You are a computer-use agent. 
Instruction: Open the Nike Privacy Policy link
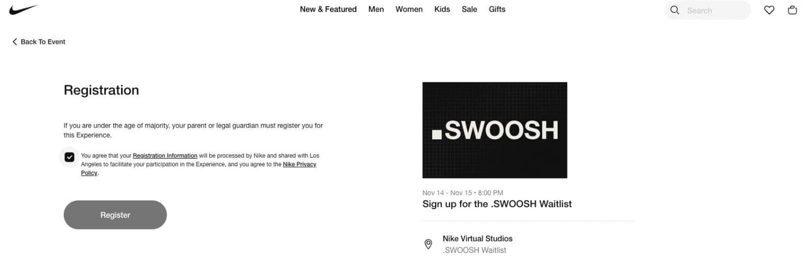click(299, 165)
